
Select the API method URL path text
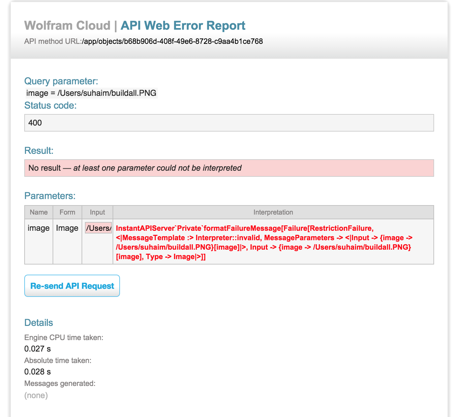pos(172,41)
